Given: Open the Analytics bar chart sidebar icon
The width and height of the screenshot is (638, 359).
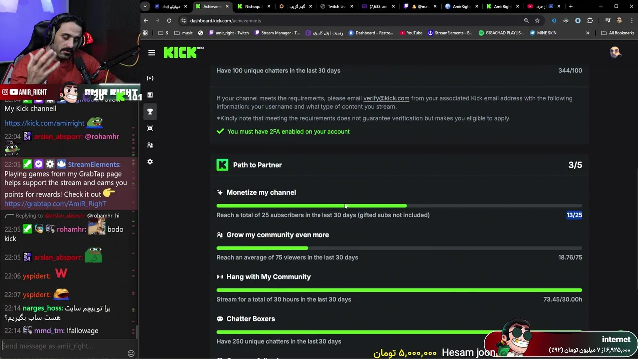Looking at the screenshot, I should click(x=150, y=95).
